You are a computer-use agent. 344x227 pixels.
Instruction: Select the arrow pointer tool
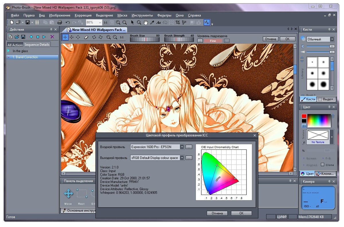click(132, 22)
